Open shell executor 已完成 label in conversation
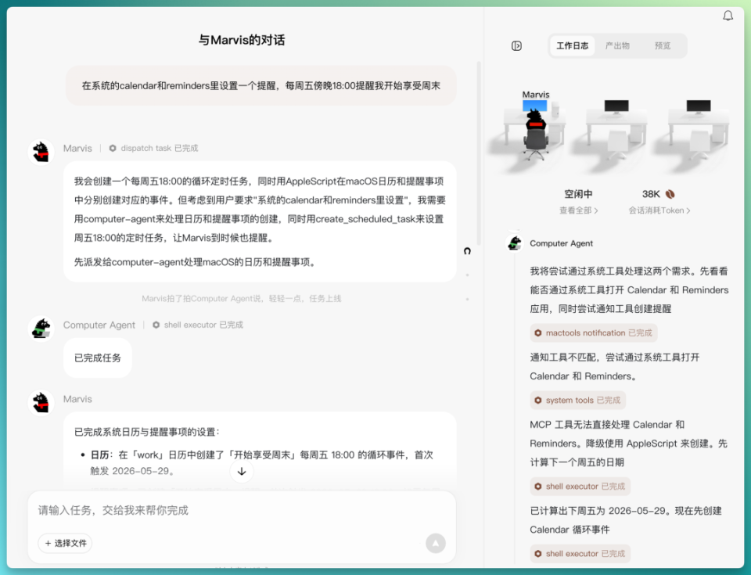The height and width of the screenshot is (575, 751). (x=203, y=325)
